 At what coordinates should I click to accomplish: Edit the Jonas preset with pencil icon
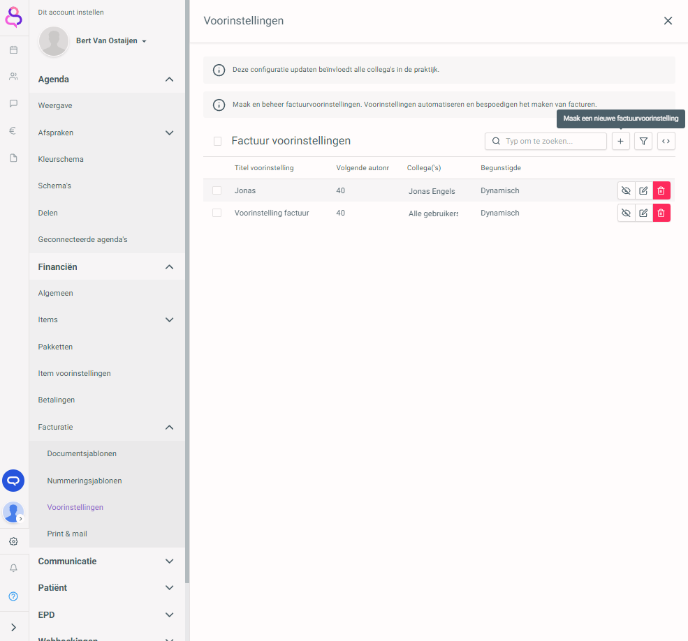tap(643, 190)
